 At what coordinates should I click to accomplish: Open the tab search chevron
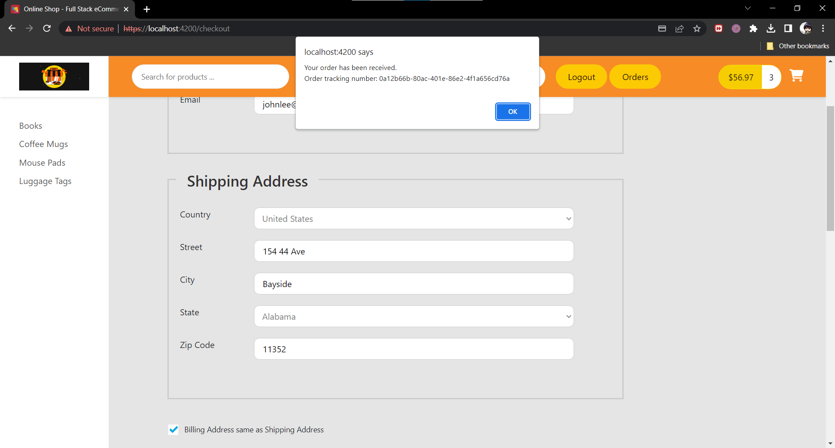tap(748, 8)
